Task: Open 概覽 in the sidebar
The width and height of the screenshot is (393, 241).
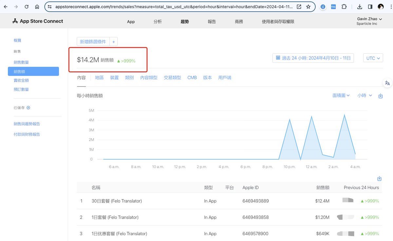Action: [18, 40]
